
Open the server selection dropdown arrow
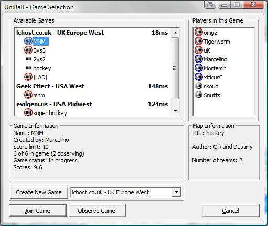[176, 192]
